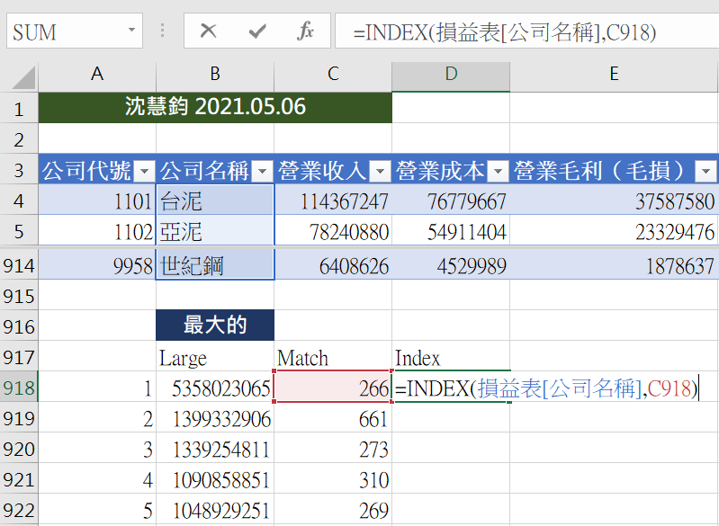Click Large value 5358023065
Screen dimensions: 719x526
click(x=215, y=388)
